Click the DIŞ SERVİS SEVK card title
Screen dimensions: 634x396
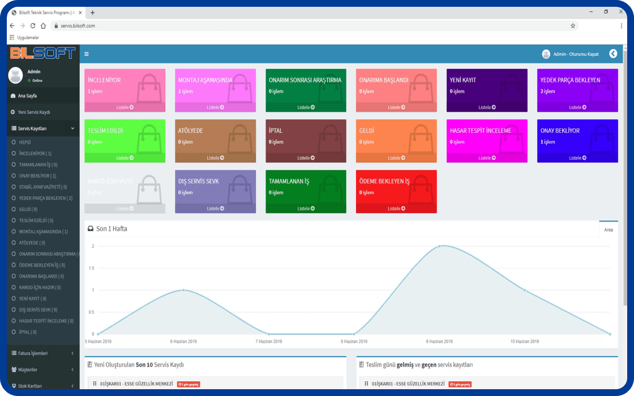(199, 181)
